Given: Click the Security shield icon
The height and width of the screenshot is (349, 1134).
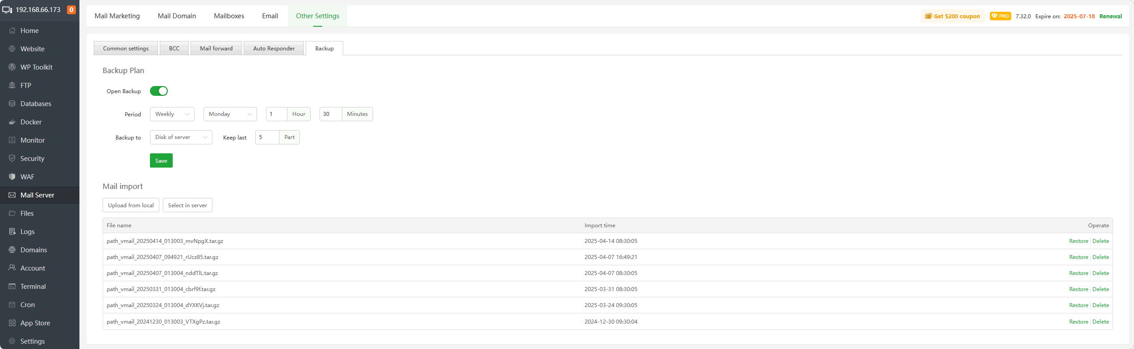Looking at the screenshot, I should 12,159.
